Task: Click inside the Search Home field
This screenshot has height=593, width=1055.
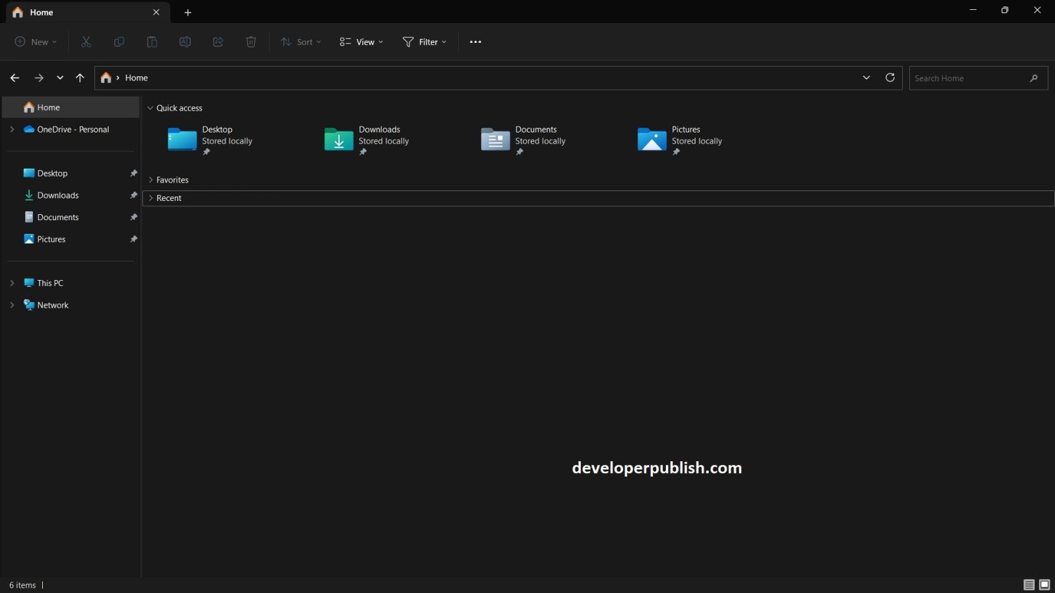Action: [x=969, y=78]
